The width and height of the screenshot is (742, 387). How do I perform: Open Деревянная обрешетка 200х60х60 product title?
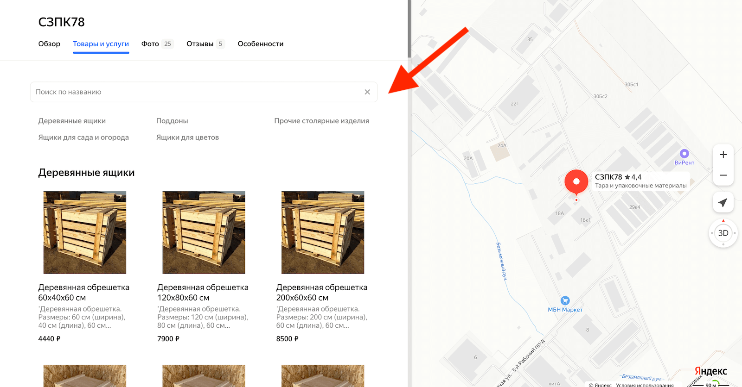click(x=322, y=293)
